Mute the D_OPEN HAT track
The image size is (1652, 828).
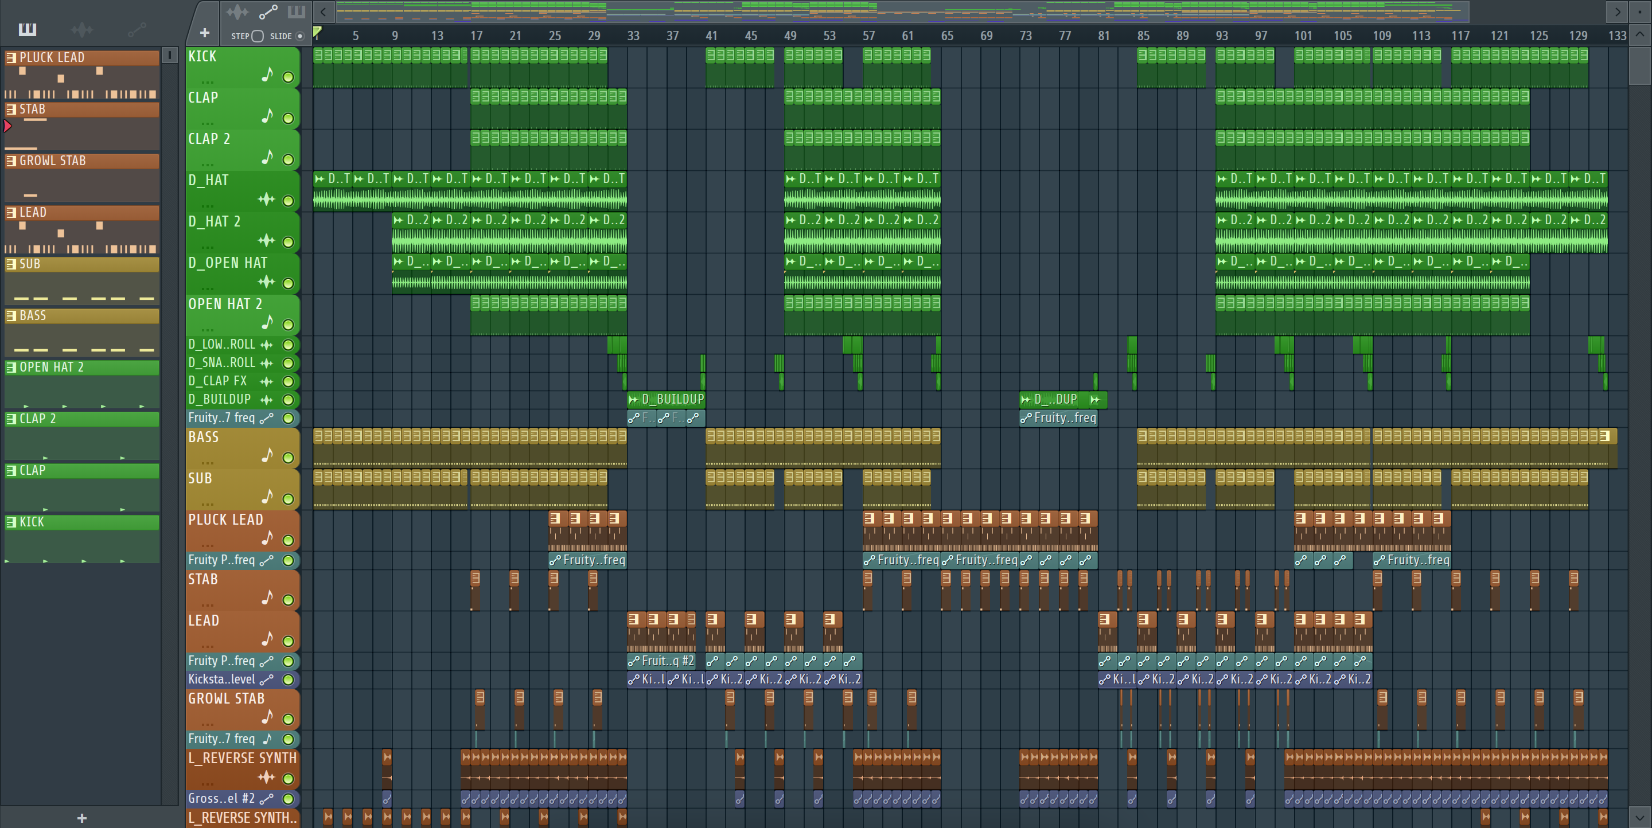289,283
